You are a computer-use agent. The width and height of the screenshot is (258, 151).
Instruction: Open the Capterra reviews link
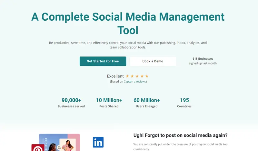coord(134,82)
